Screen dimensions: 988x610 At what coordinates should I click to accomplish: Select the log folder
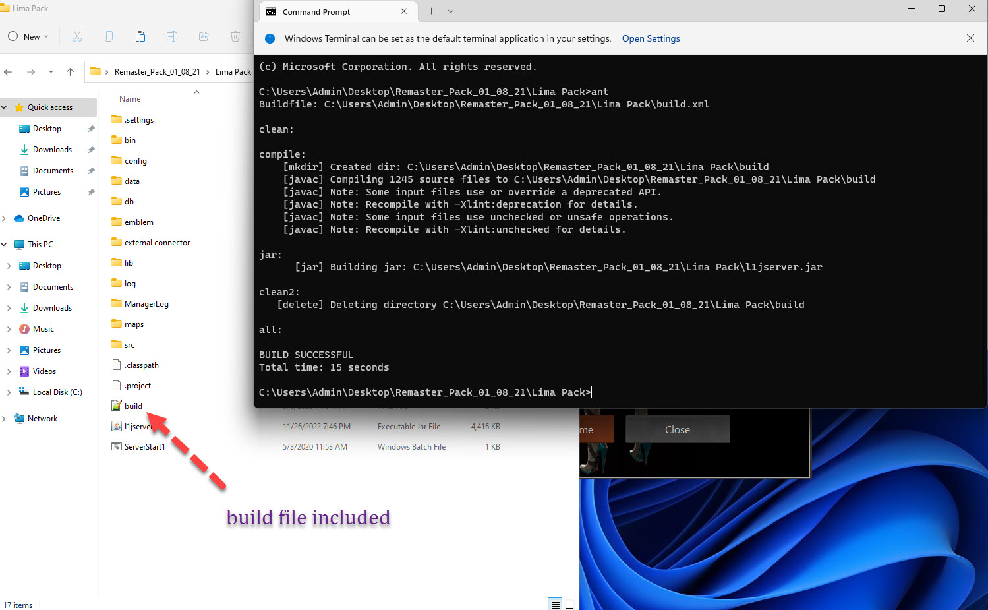pyautogui.click(x=130, y=284)
